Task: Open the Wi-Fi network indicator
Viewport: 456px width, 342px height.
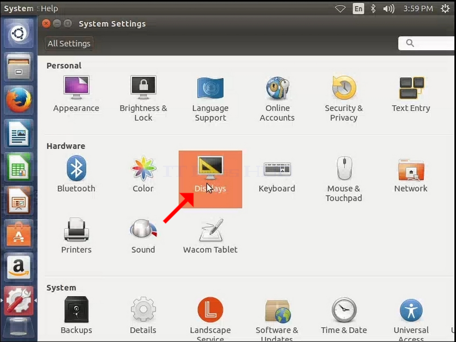Action: [x=340, y=9]
